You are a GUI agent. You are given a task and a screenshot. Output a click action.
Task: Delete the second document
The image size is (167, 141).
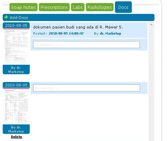pyautogui.click(x=17, y=137)
